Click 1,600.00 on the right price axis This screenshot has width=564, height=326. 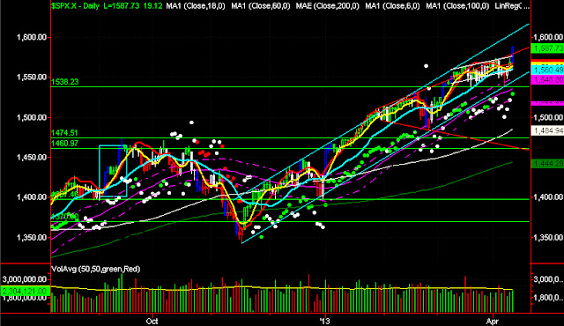548,37
